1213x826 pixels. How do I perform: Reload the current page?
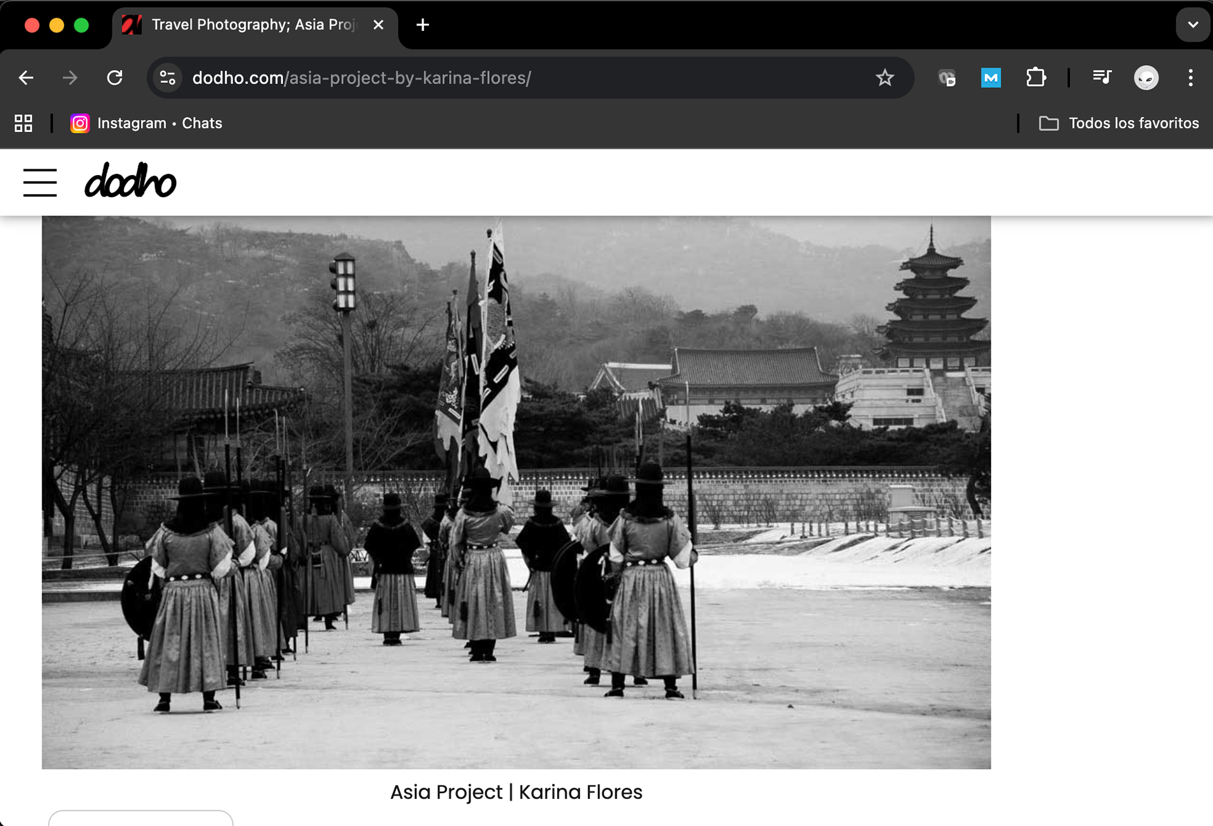point(114,78)
